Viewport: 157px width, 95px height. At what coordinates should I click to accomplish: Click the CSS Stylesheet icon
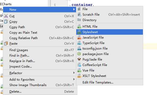[79, 32]
